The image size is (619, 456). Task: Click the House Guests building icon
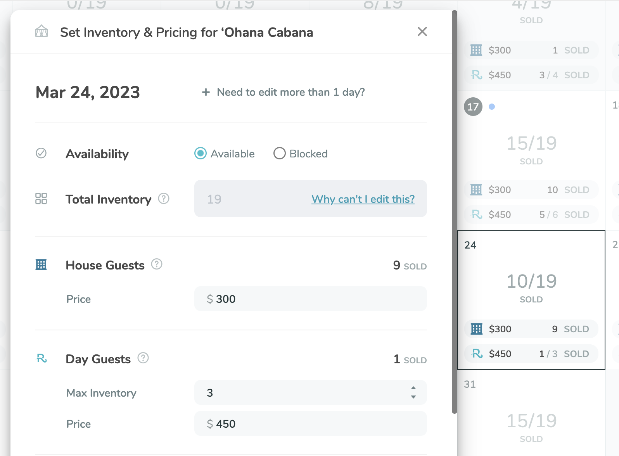tap(41, 264)
